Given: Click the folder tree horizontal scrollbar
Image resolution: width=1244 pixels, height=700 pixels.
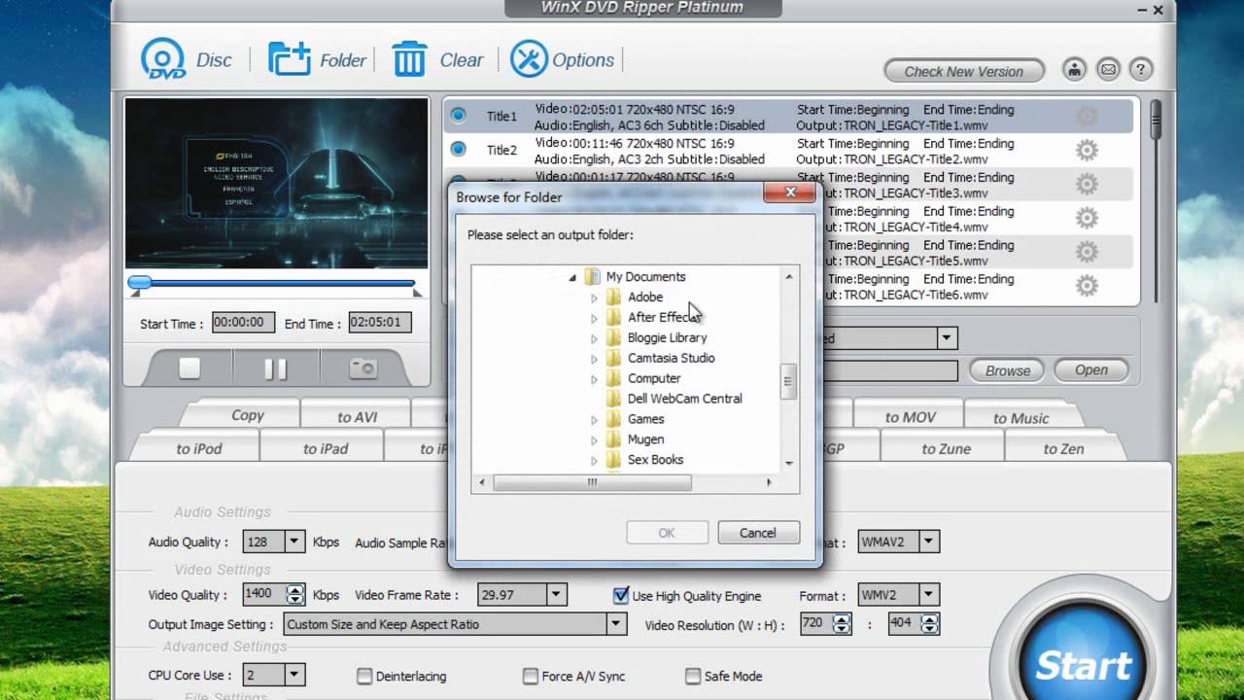Looking at the screenshot, I should pos(625,482).
